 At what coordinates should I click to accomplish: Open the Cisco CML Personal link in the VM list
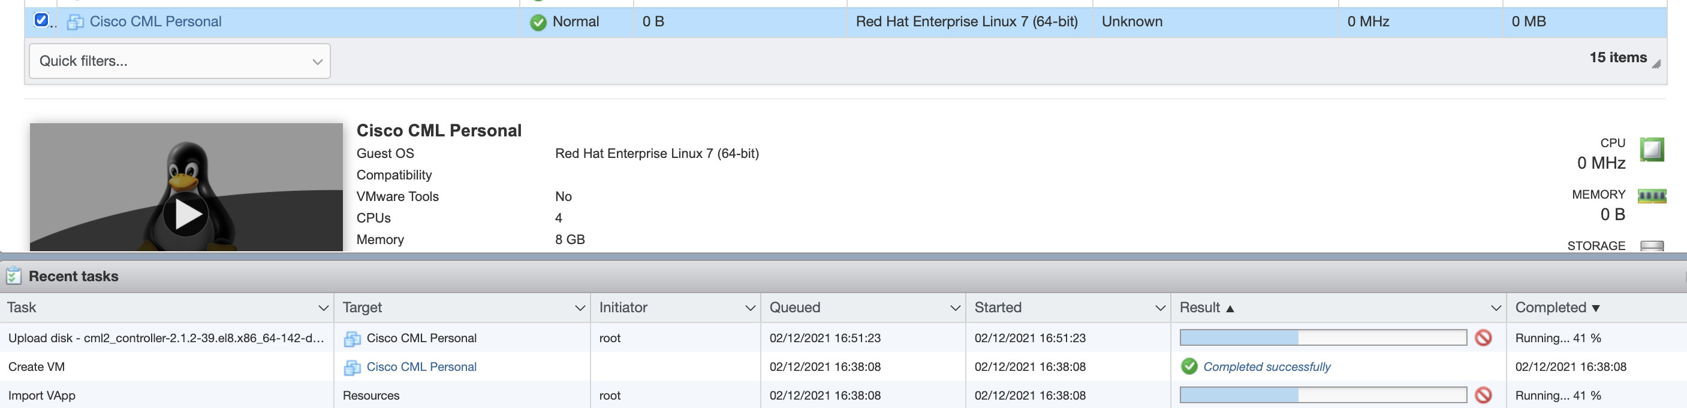click(155, 22)
